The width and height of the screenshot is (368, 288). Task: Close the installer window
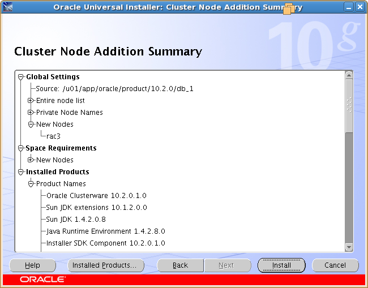[x=360, y=7]
